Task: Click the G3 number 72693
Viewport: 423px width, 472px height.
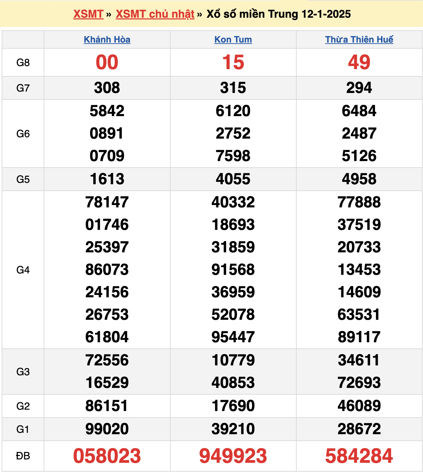Action: click(x=359, y=383)
